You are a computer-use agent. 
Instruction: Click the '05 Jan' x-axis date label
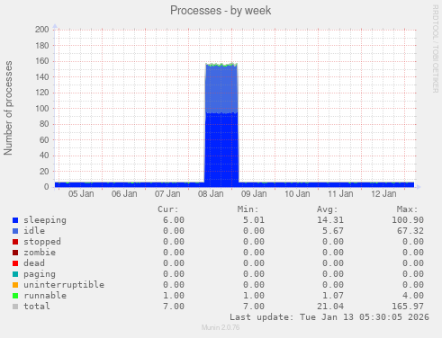81,194
